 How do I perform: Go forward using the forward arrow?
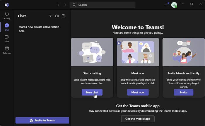pos(65,5)
